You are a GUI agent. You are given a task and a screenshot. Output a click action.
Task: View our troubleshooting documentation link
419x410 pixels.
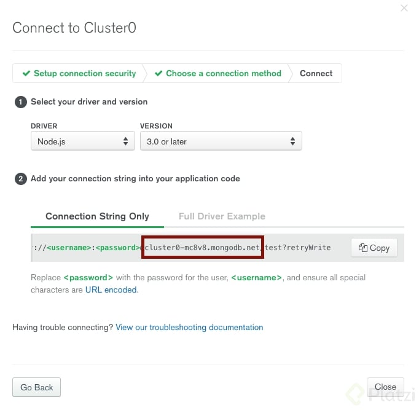189,328
